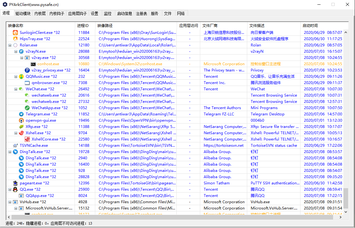Click the v2rayN.exe process icon

point(21,51)
